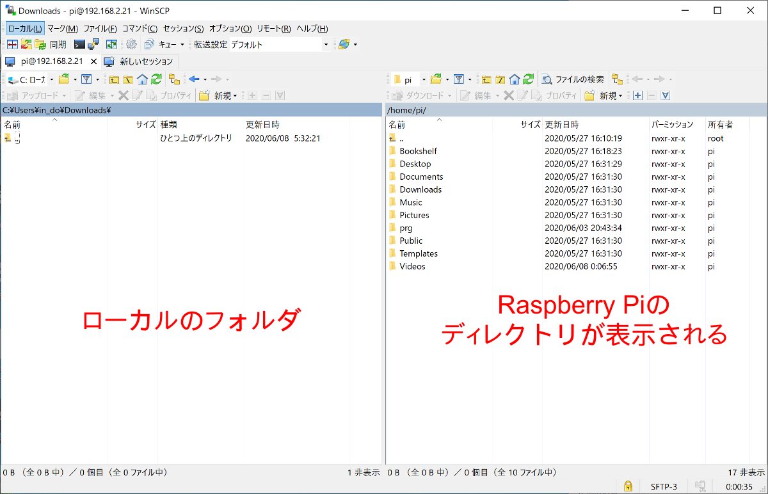Screen dimensions: 768x494
Task: Click the padlock icon in status bar
Action: pos(628,486)
